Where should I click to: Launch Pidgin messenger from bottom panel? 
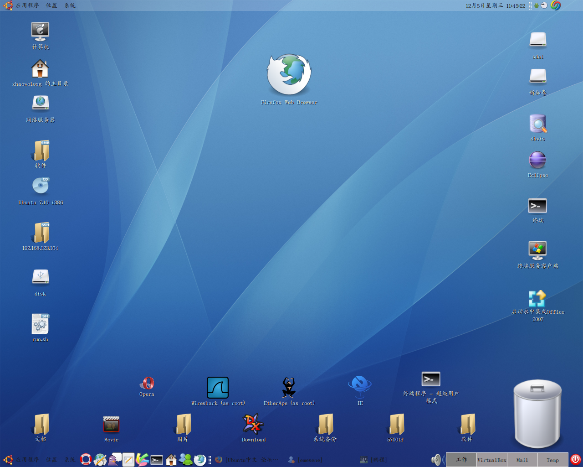(x=114, y=459)
